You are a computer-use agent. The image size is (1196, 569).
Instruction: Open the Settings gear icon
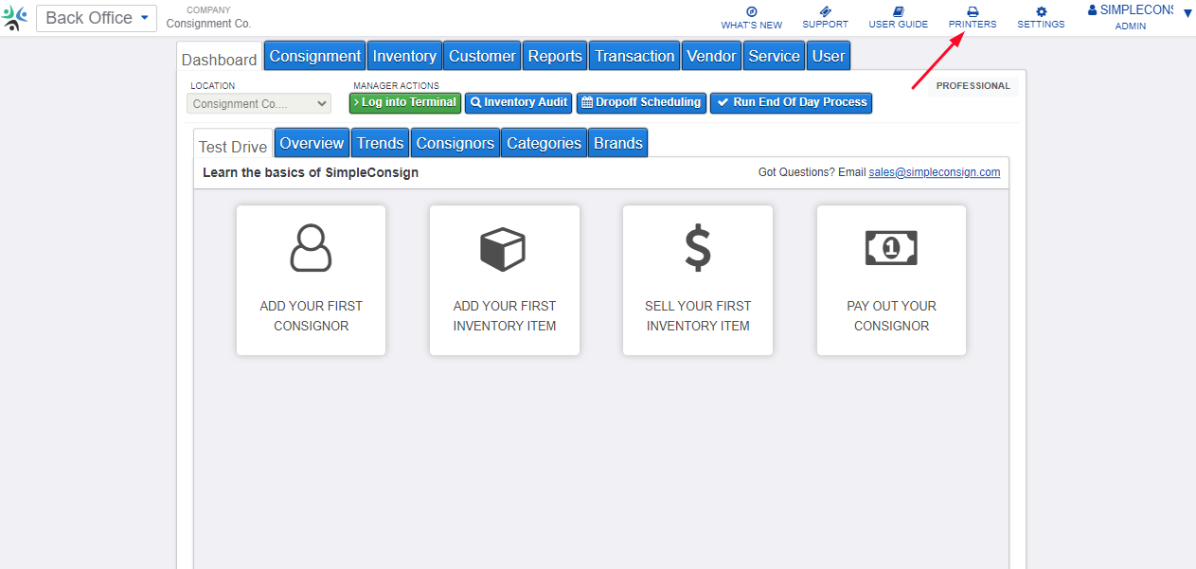(x=1042, y=11)
